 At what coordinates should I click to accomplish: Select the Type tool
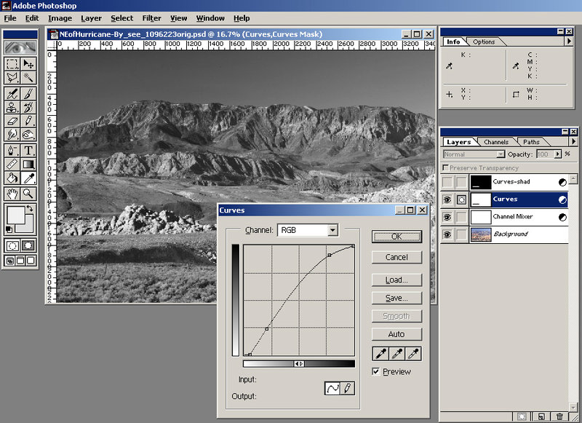(x=28, y=151)
